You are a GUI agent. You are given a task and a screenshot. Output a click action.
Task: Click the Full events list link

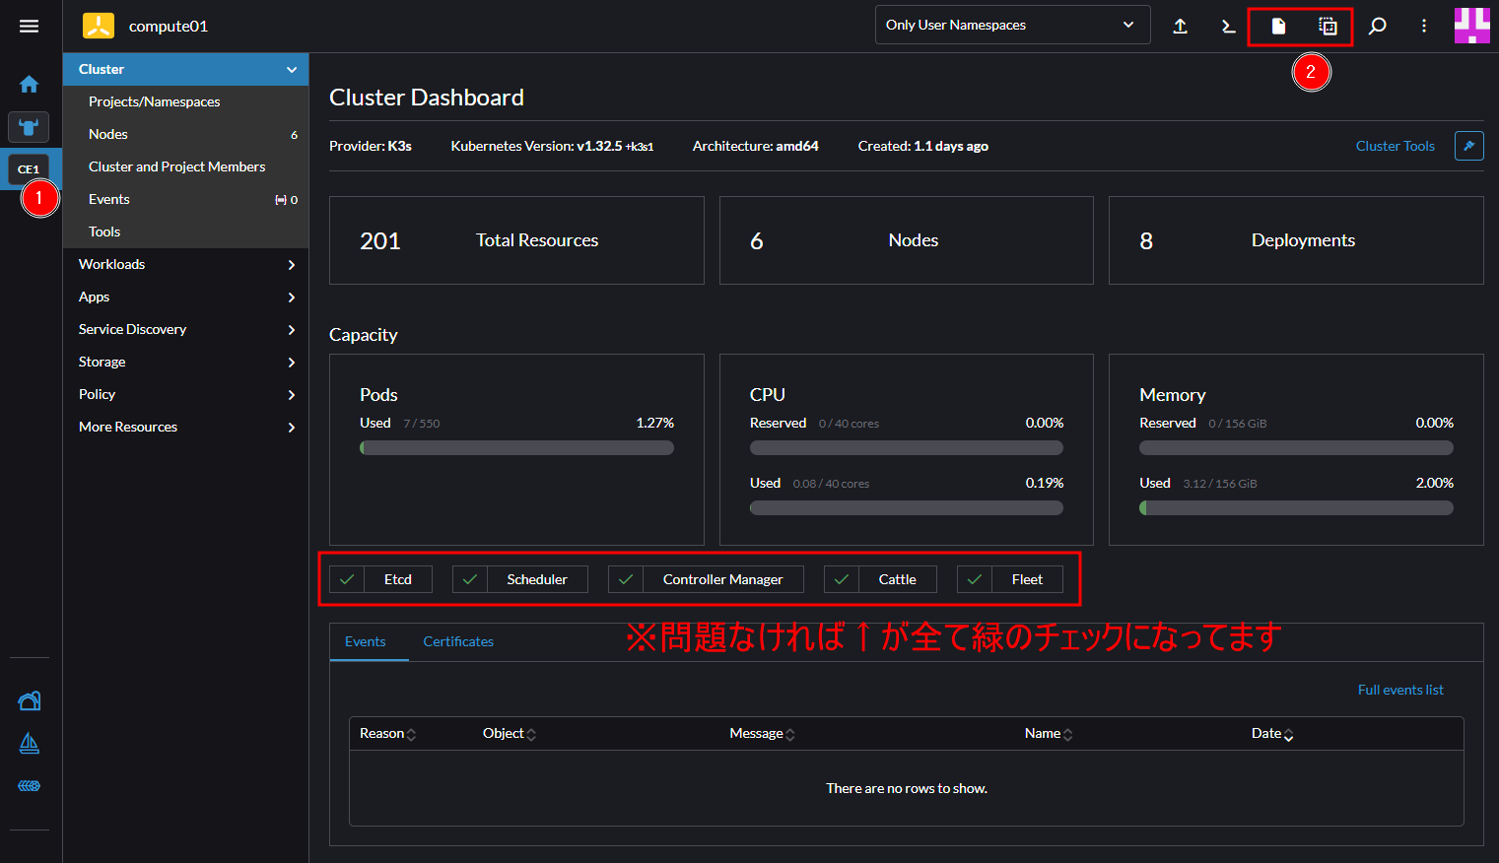[1400, 690]
